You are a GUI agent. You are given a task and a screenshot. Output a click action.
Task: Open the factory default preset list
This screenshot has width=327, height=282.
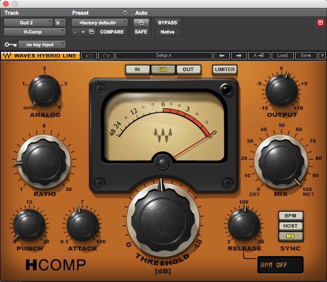pyautogui.click(x=100, y=22)
